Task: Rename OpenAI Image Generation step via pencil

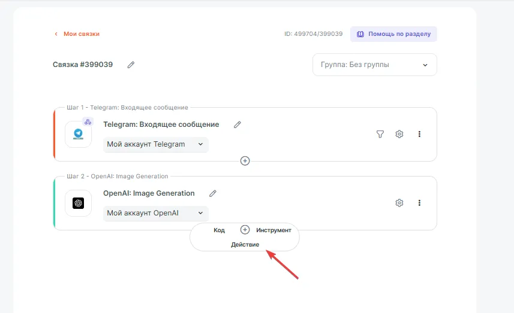Action: click(x=213, y=193)
